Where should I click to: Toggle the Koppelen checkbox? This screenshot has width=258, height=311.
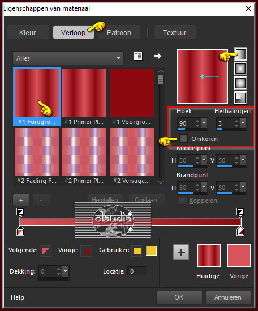click(182, 201)
